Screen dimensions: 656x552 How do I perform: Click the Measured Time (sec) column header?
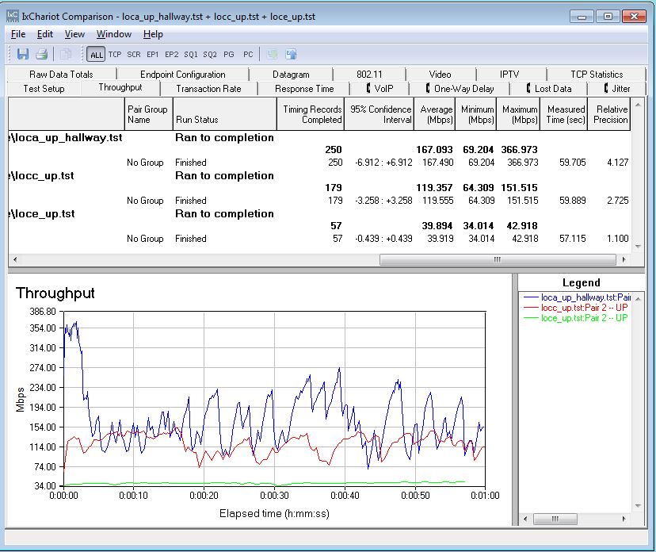pyautogui.click(x=564, y=114)
